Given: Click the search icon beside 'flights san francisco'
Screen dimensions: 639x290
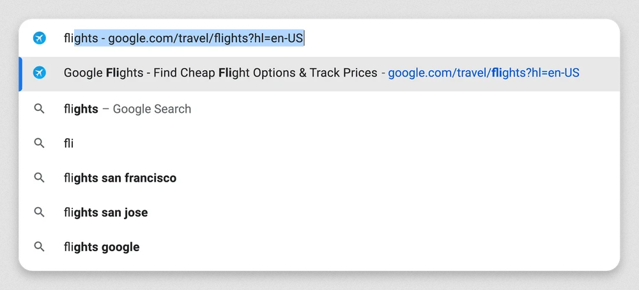Looking at the screenshot, I should point(39,178).
